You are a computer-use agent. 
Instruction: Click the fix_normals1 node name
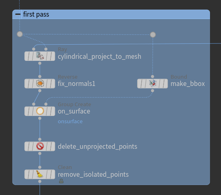pyautogui.click(x=77, y=84)
